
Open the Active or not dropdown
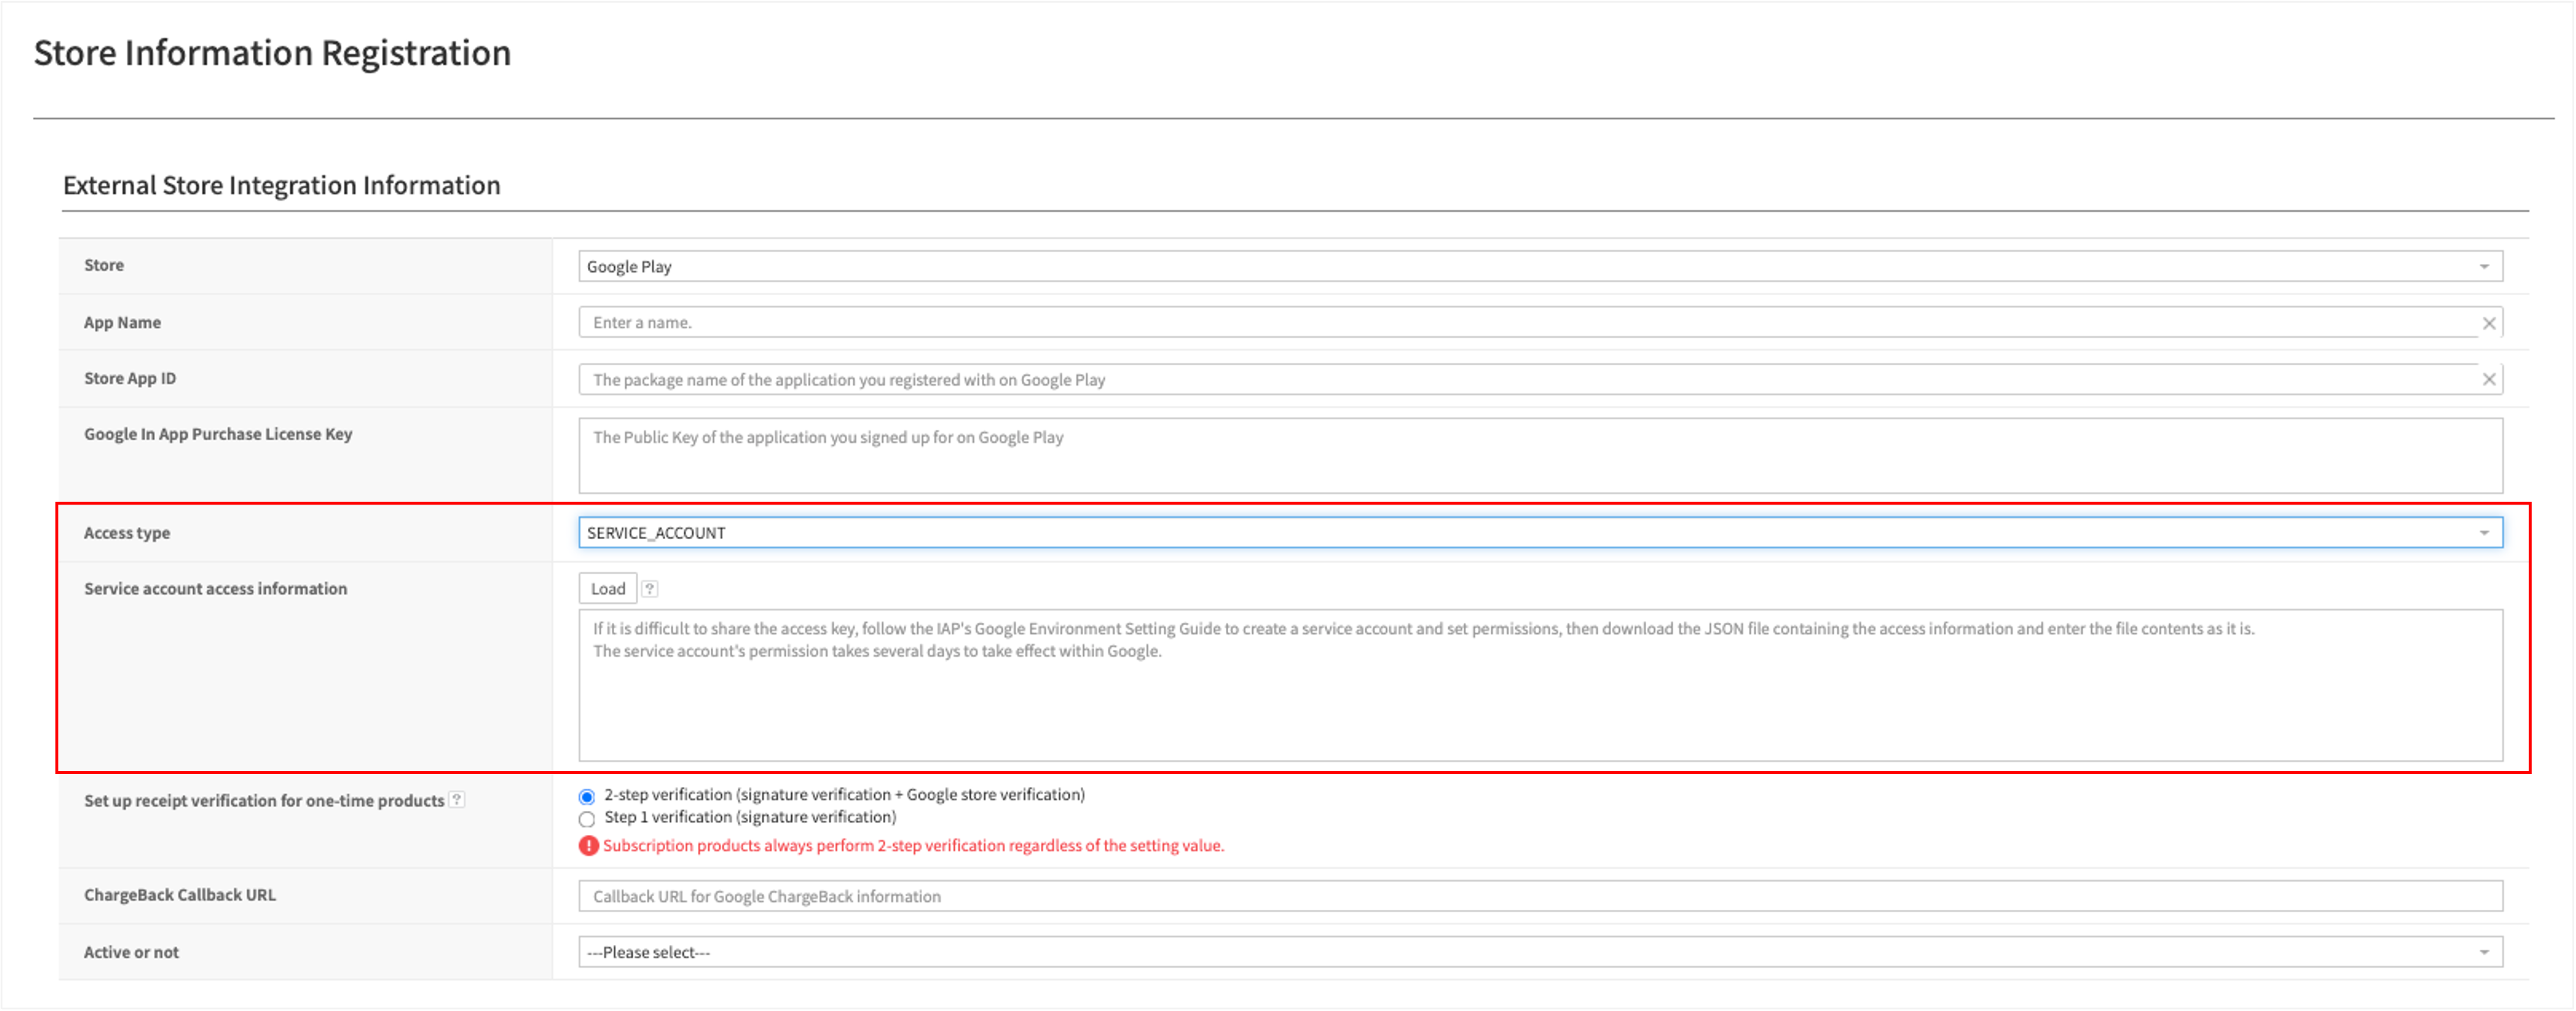[1540, 953]
